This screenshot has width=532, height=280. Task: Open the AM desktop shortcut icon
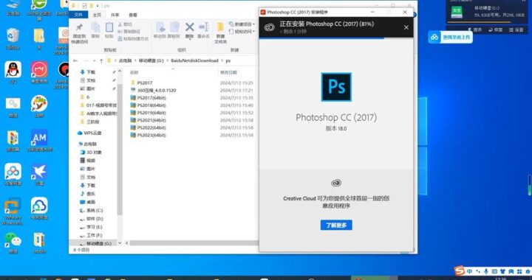pyautogui.click(x=39, y=137)
